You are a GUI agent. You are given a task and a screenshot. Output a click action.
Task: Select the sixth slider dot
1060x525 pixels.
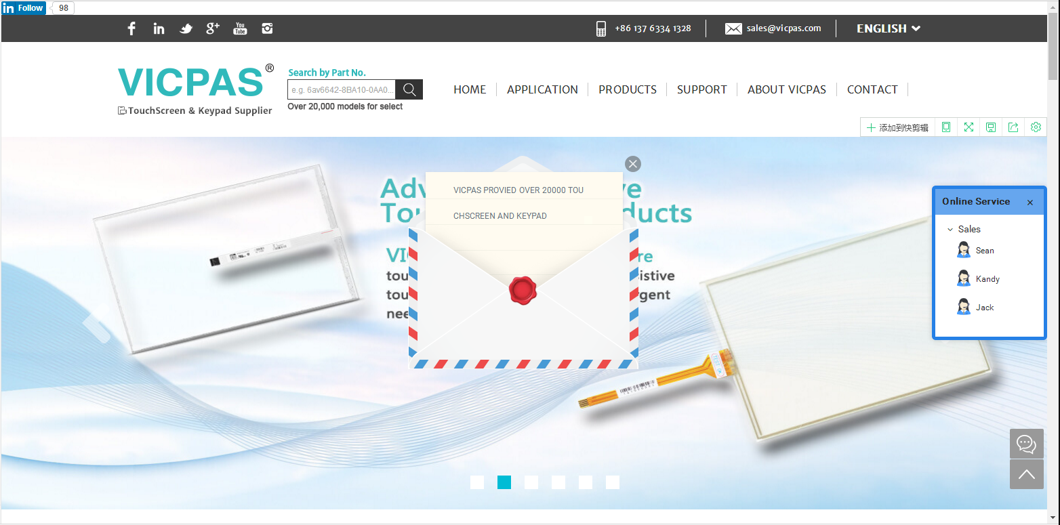613,482
